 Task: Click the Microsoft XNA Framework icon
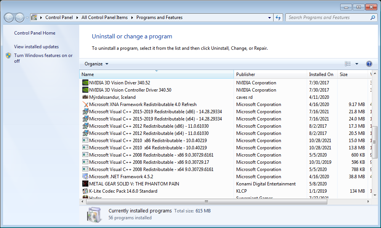85,104
